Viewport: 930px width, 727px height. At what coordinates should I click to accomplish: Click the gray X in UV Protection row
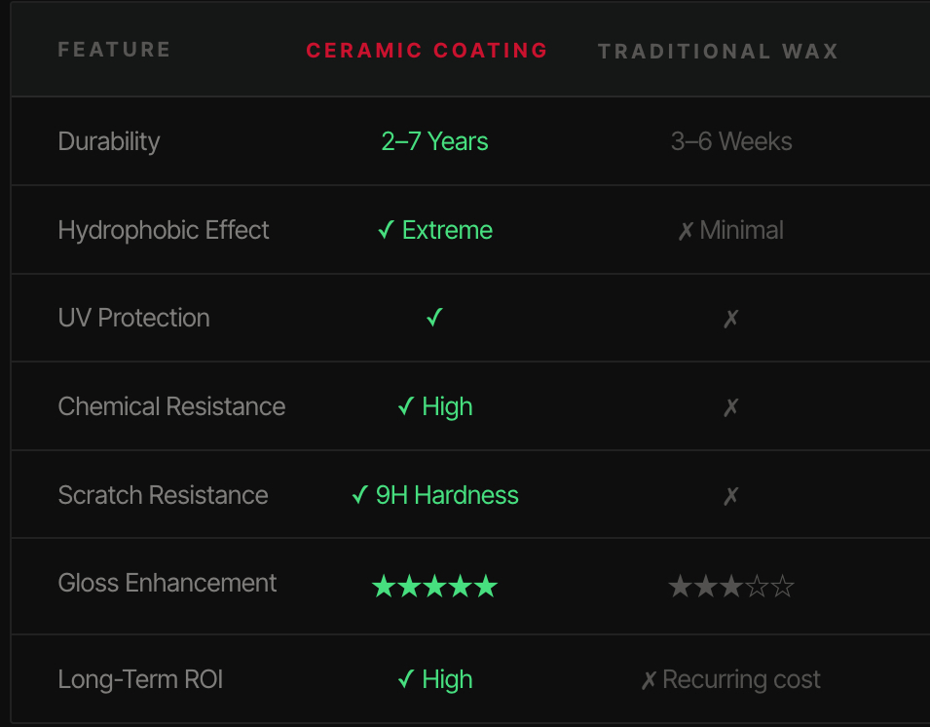pos(731,319)
